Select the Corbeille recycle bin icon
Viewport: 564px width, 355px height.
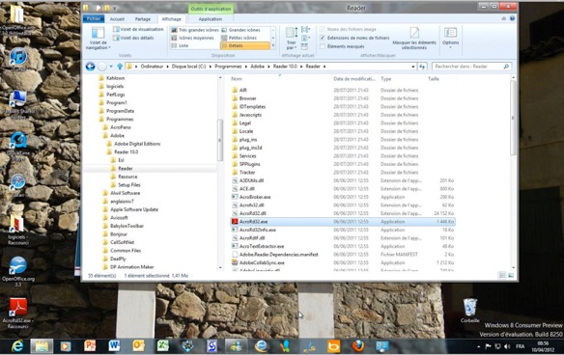(469, 310)
